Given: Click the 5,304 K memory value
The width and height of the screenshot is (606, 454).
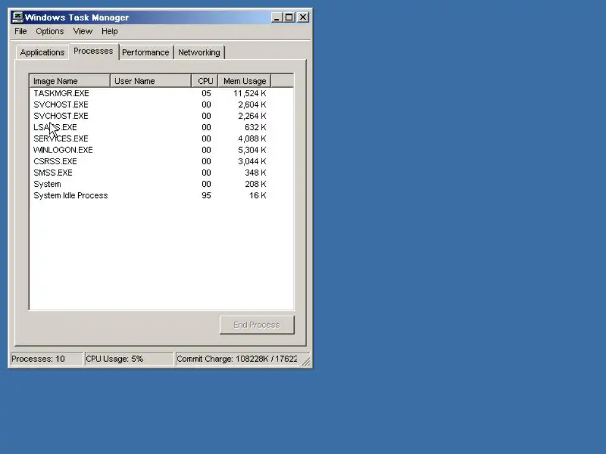Looking at the screenshot, I should tap(252, 150).
